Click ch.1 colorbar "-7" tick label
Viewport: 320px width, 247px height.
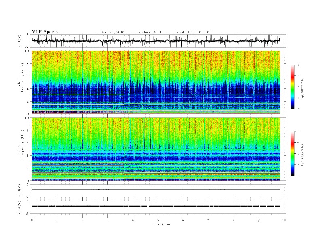[298, 109]
